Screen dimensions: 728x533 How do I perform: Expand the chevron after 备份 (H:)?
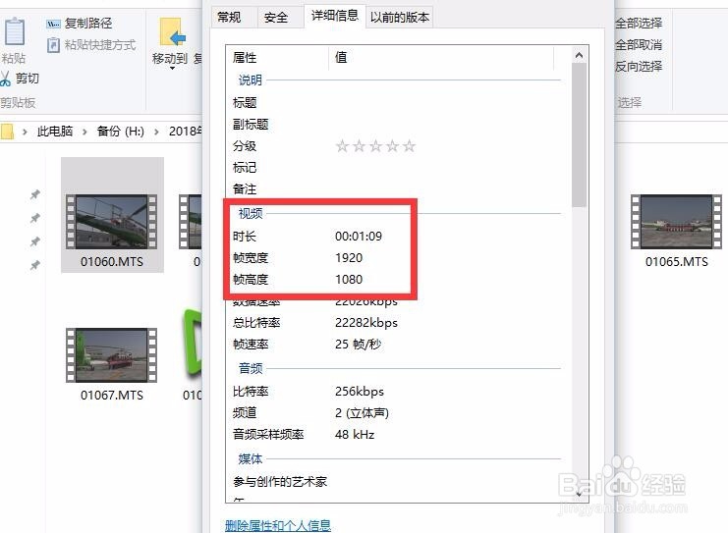click(x=156, y=132)
